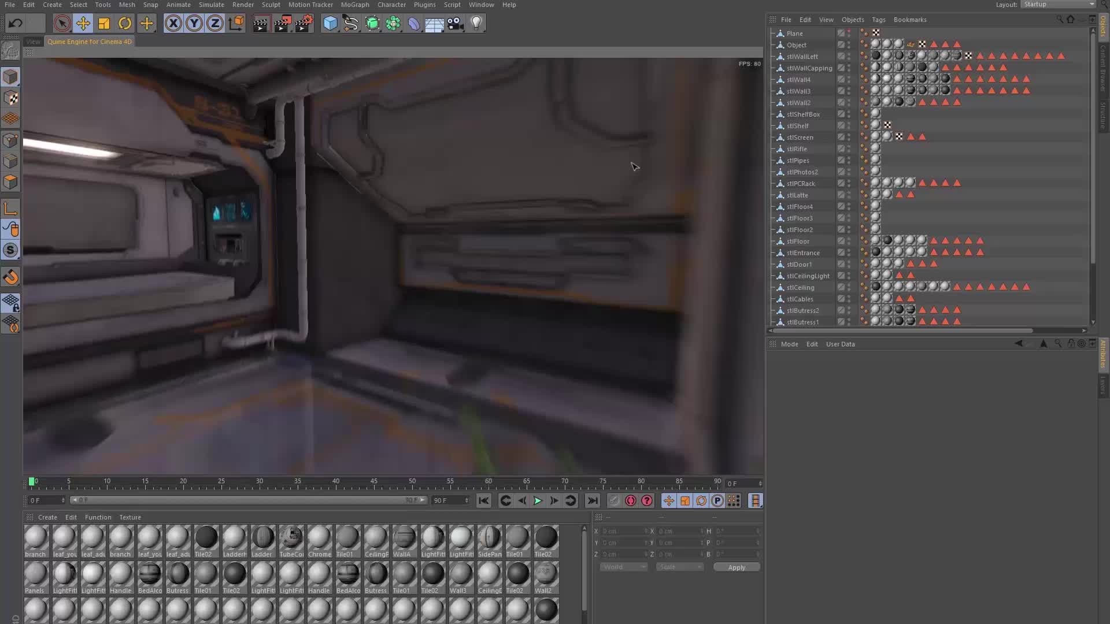Open the Scale mode dropdown

tap(679, 567)
